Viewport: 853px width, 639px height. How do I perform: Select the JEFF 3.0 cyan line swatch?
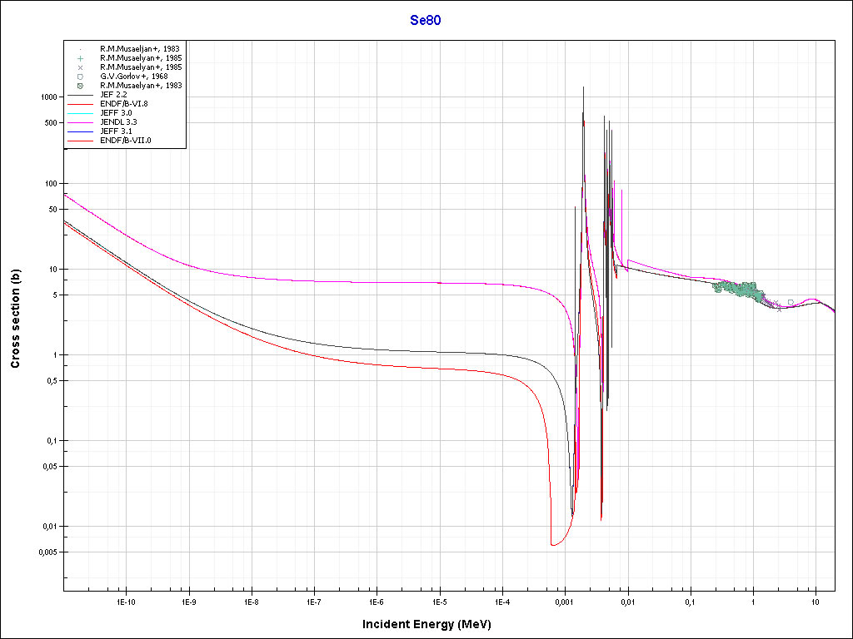(80, 113)
